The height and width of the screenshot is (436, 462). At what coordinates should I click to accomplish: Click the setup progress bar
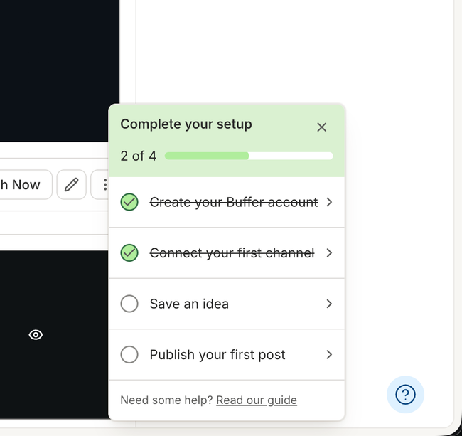point(249,156)
